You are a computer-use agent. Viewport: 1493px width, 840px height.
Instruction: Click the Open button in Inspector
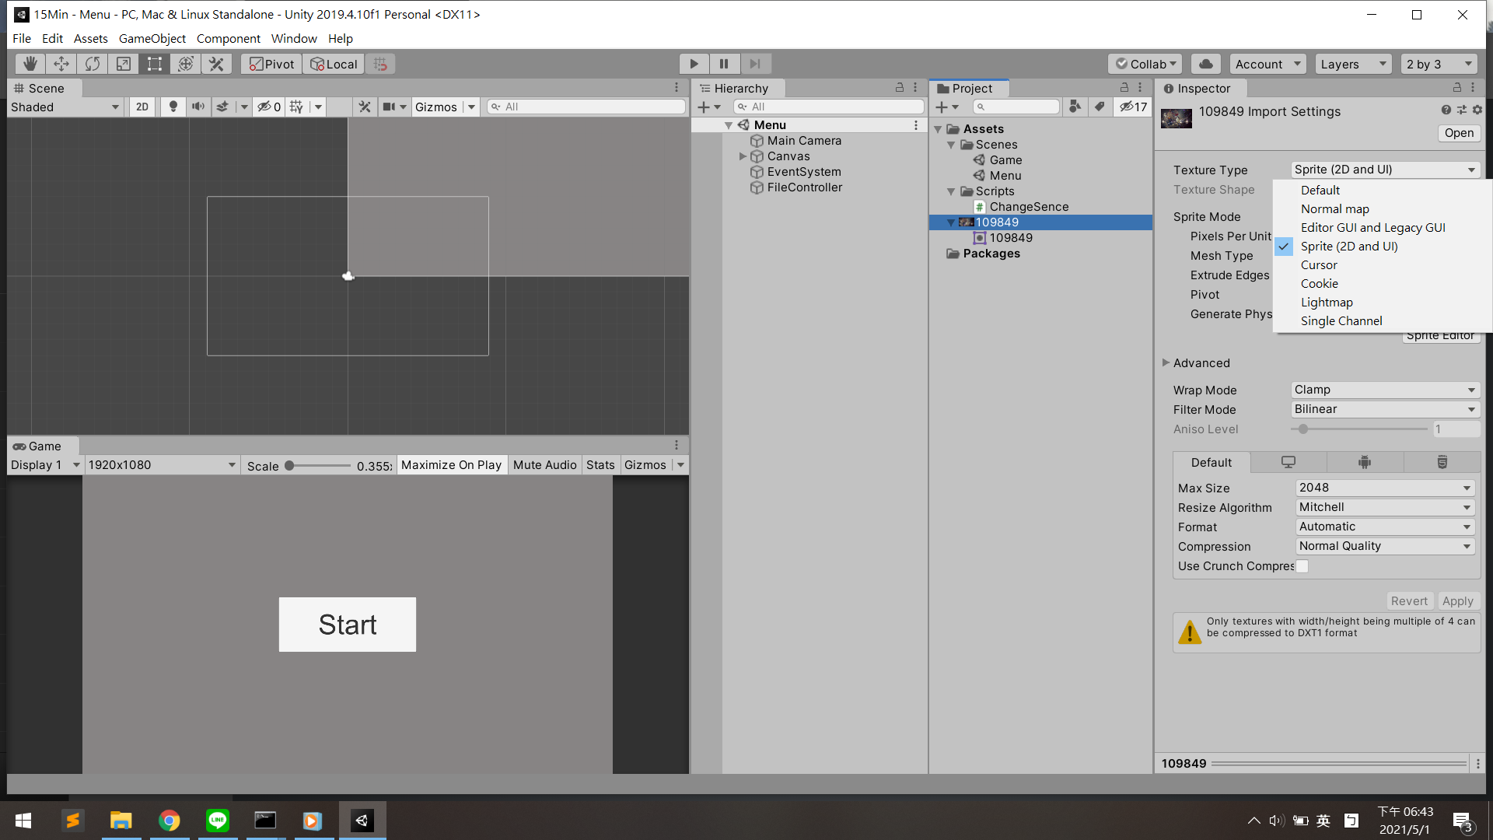(x=1459, y=133)
